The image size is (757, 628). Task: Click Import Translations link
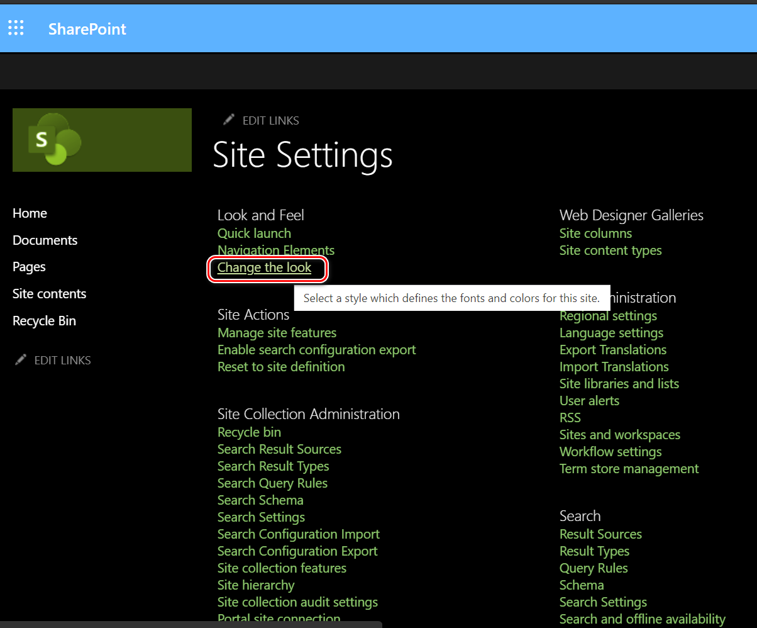click(614, 367)
